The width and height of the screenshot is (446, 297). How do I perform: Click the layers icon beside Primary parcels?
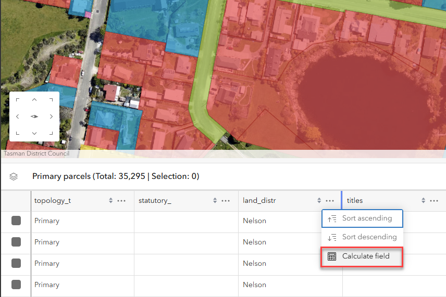(x=14, y=177)
